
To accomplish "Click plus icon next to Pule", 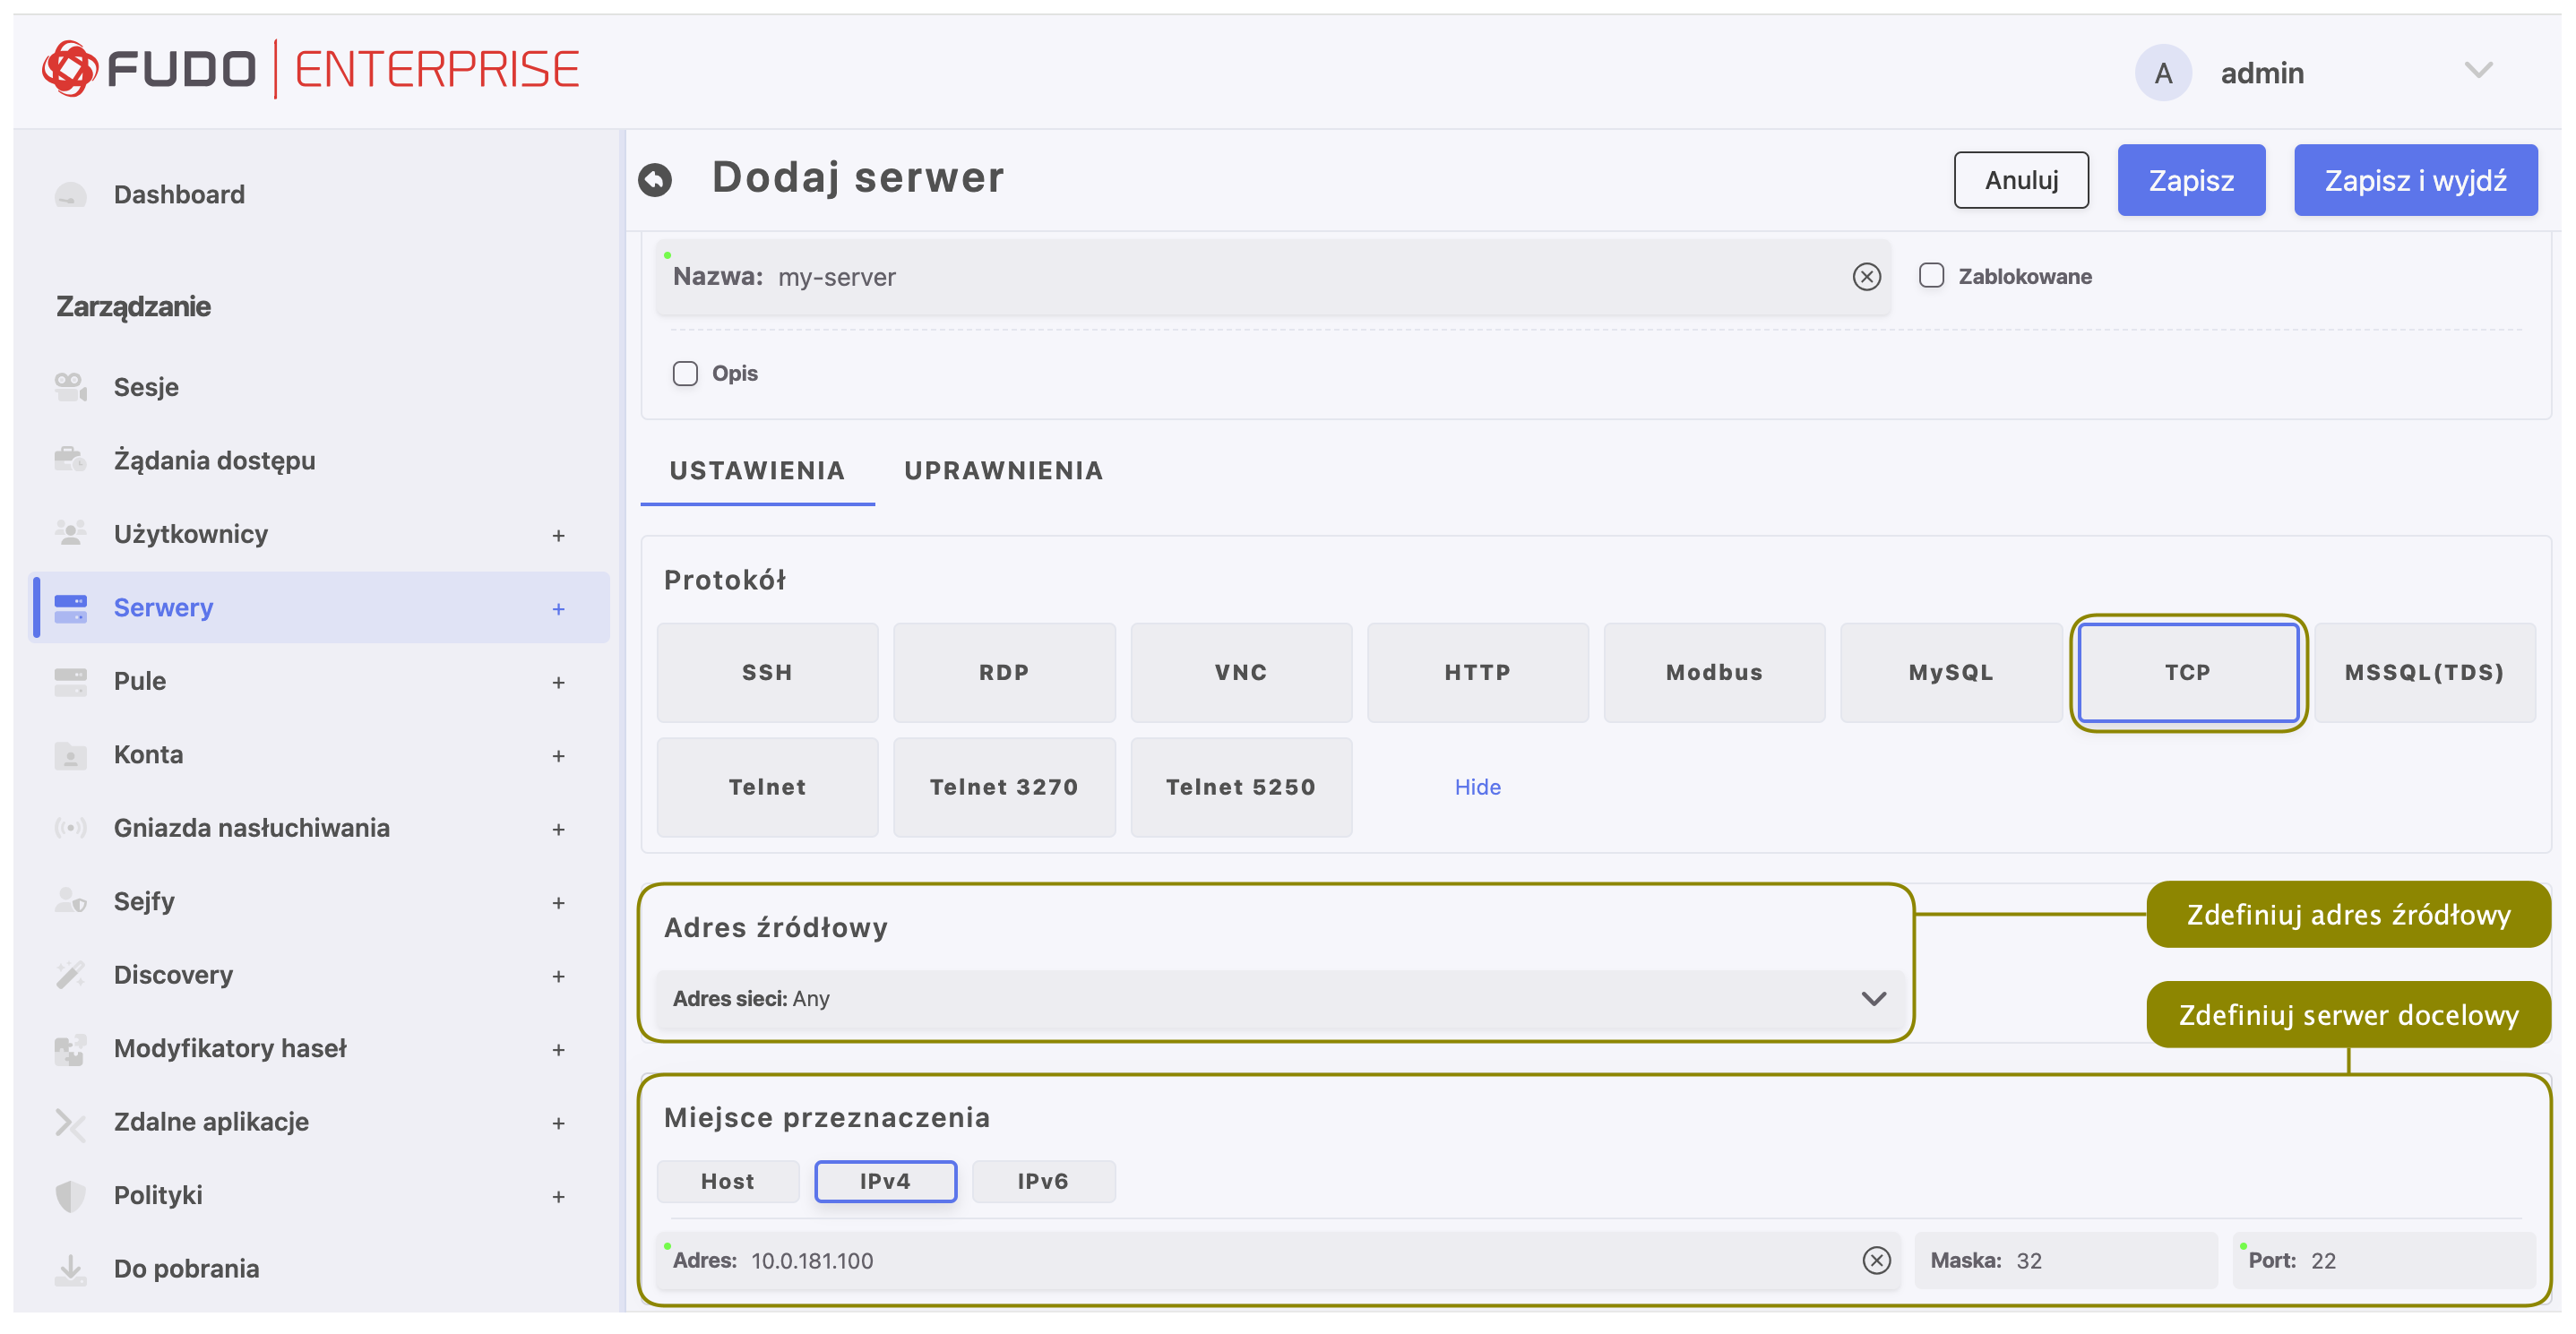I will [x=558, y=682].
